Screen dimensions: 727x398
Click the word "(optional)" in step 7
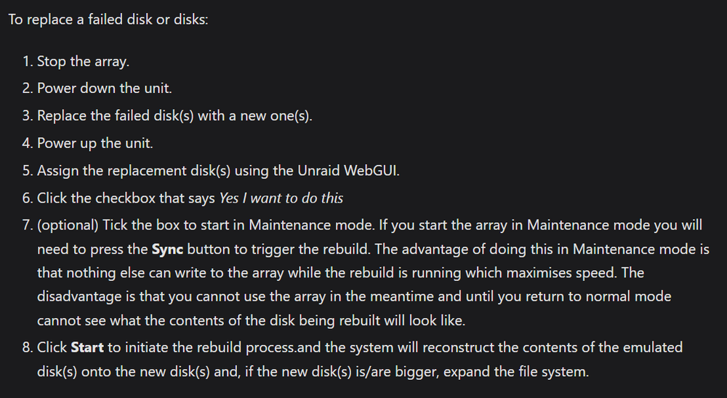pos(68,225)
